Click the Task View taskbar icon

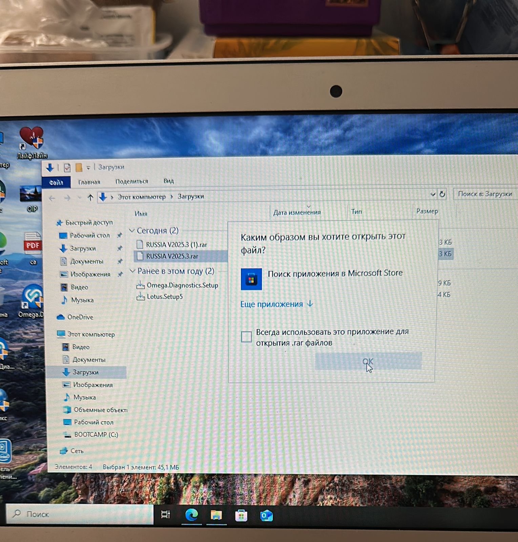click(x=166, y=515)
